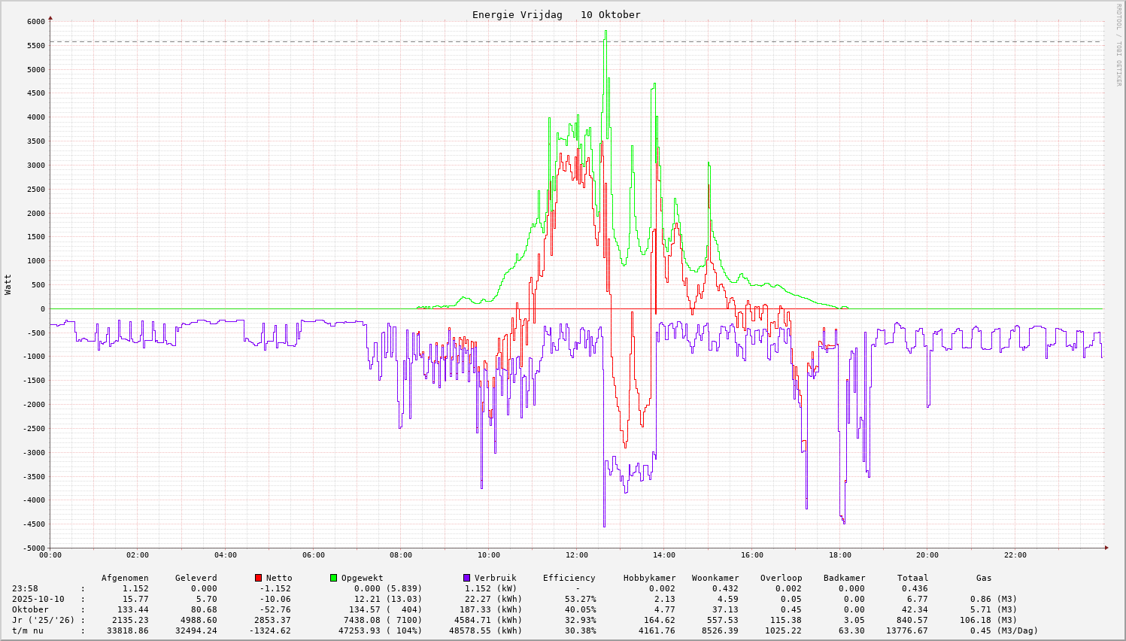The width and height of the screenshot is (1126, 641).
Task: Click the purple Verbruik legend swatch
Action: coord(466,578)
